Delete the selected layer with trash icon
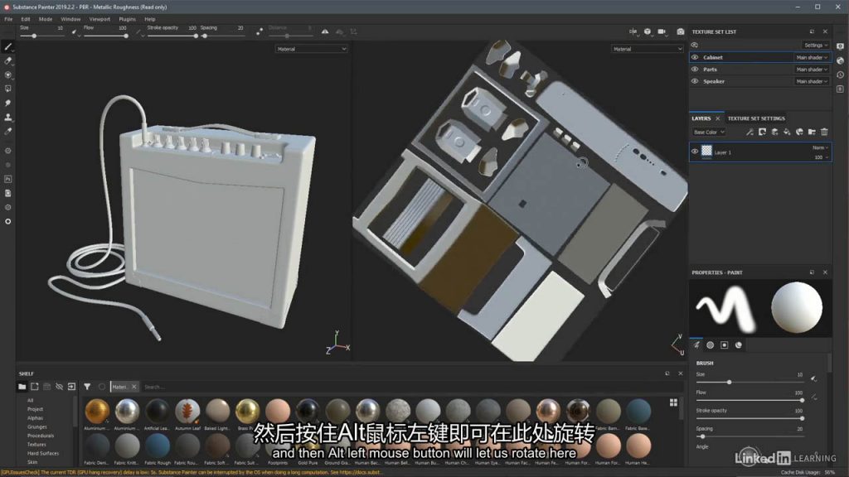Image resolution: width=849 pixels, height=477 pixels. click(x=824, y=132)
